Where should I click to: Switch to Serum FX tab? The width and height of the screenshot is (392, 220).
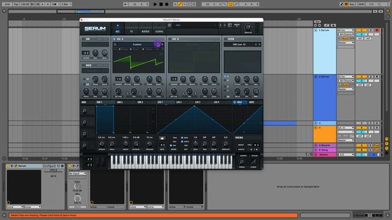[x=131, y=29]
